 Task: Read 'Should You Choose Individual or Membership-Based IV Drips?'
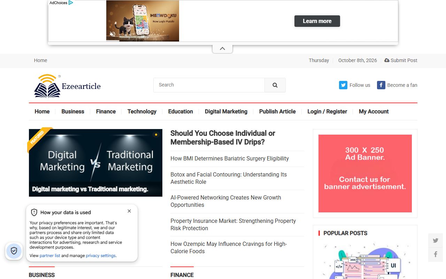(223, 138)
